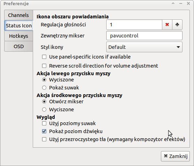Select the Status Icon tab

click(18, 26)
